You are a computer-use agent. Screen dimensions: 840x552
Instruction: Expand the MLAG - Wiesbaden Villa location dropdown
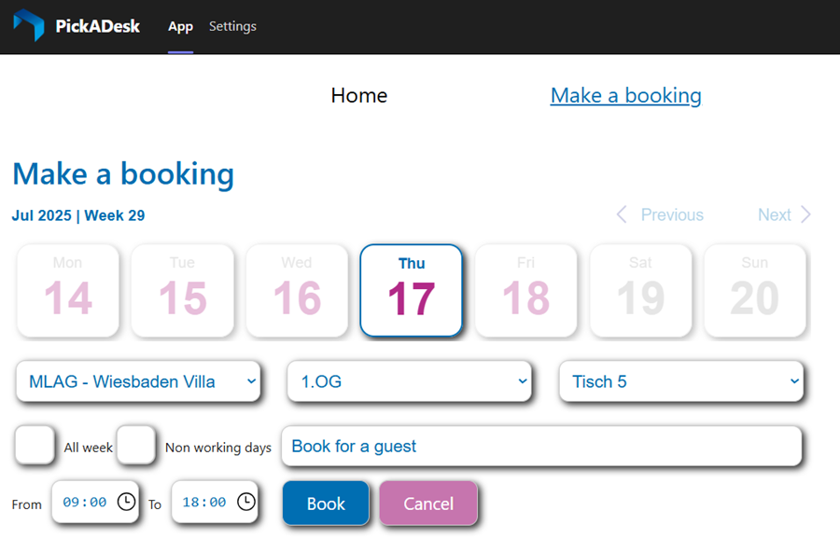138,381
